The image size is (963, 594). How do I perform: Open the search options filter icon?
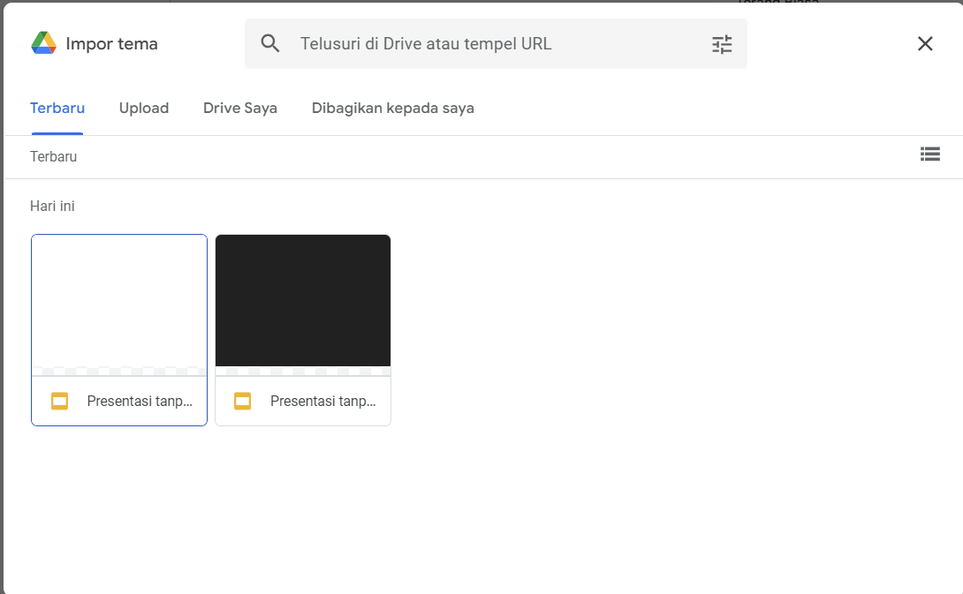[x=722, y=42]
